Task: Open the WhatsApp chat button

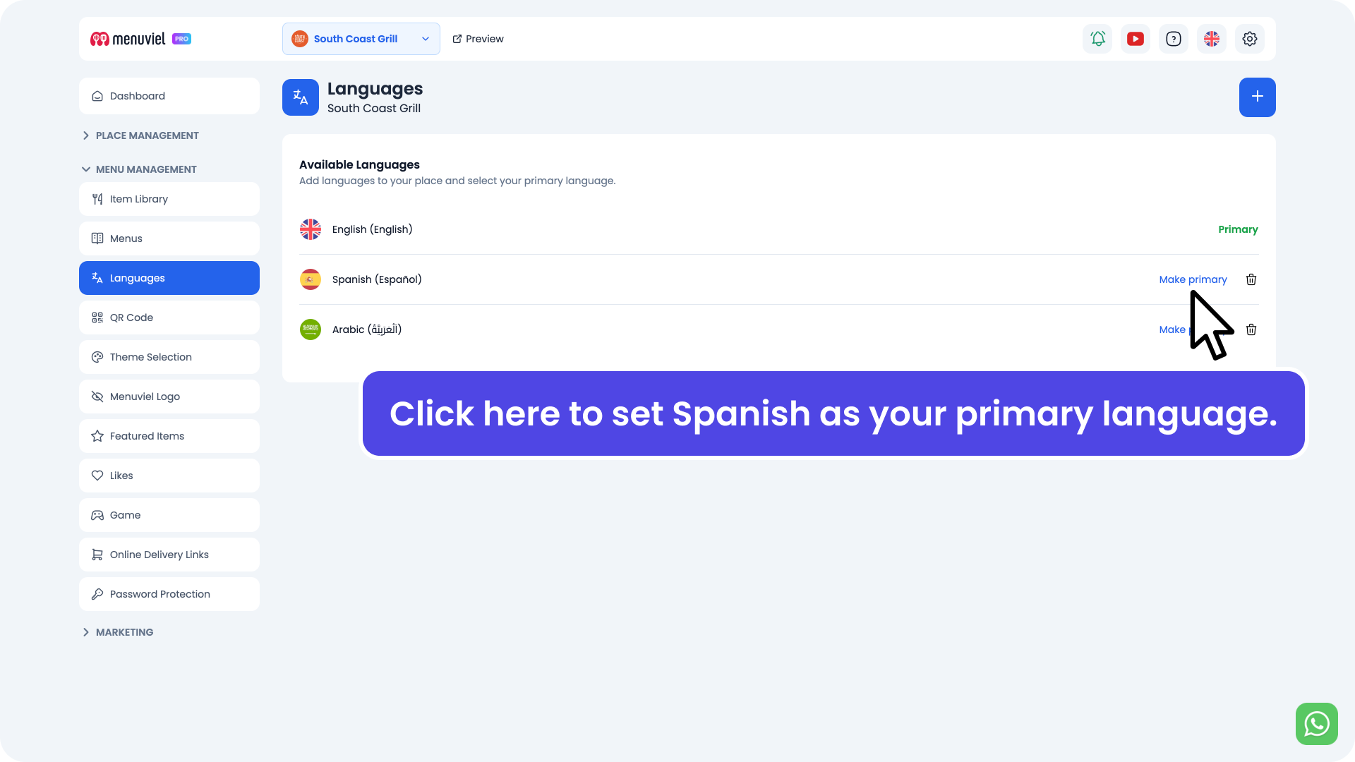Action: click(x=1316, y=723)
